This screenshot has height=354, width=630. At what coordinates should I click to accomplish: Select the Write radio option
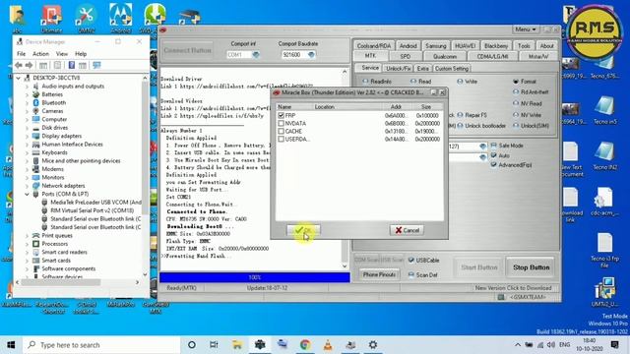460,82
